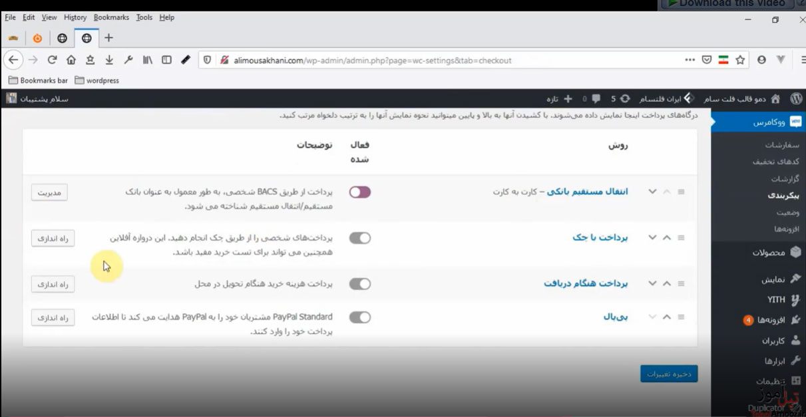
Task: Open the Edit menu
Action: tap(29, 17)
